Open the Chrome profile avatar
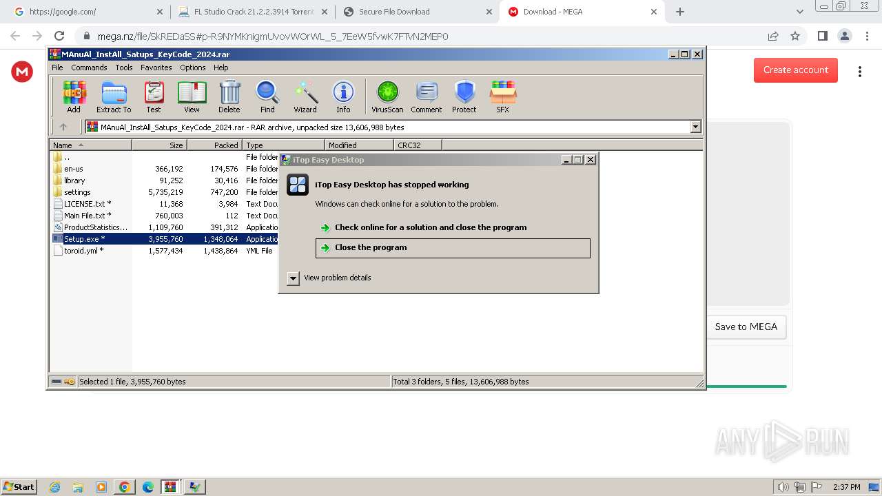This screenshot has width=882, height=496. (844, 36)
